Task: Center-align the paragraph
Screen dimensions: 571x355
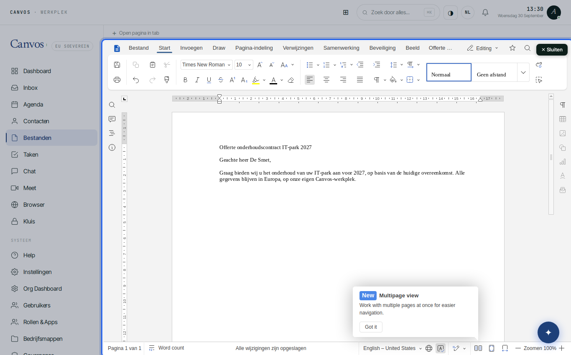Action: 326,80
